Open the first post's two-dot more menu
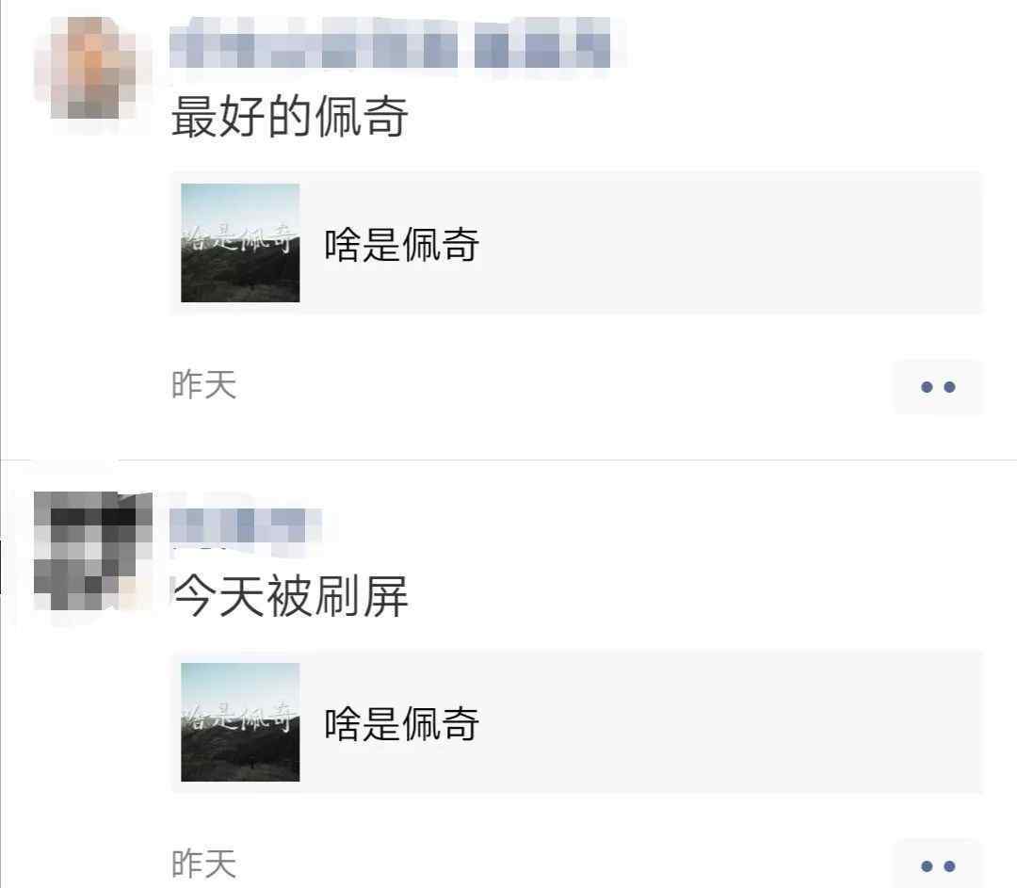Image resolution: width=1017 pixels, height=888 pixels. click(938, 387)
